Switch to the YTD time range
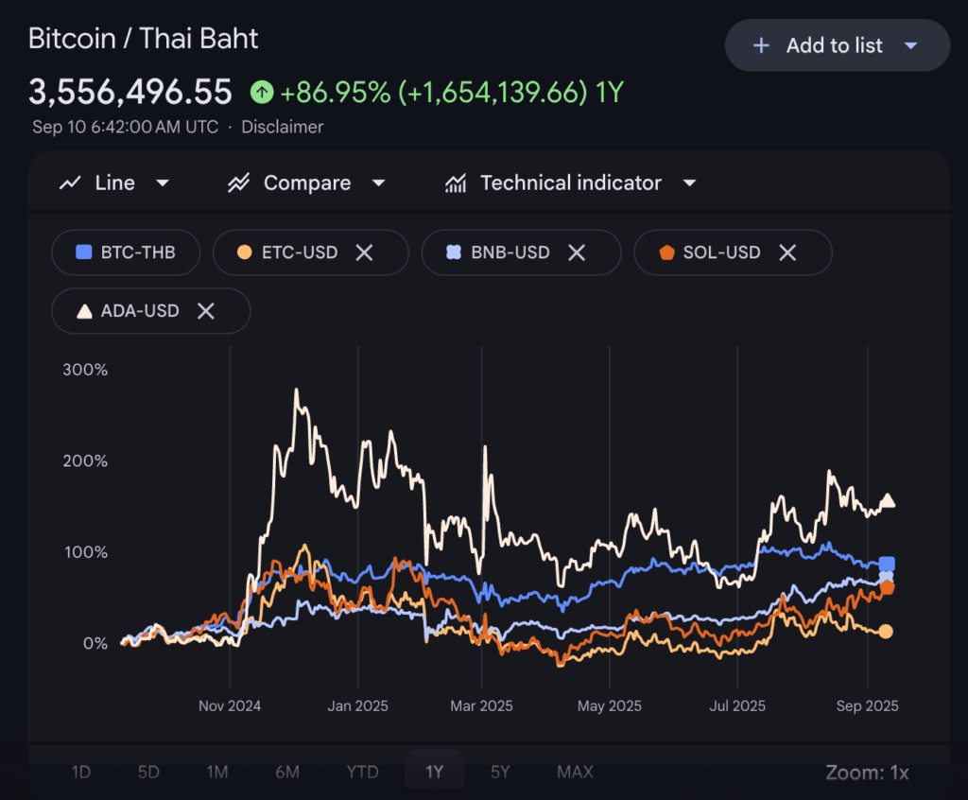This screenshot has width=968, height=800. pos(362,772)
